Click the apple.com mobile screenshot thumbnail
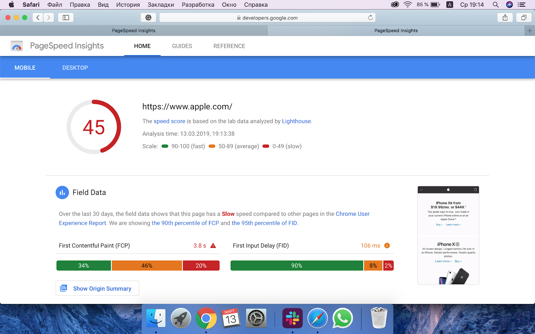Image resolution: width=535 pixels, height=334 pixels. pos(448,235)
